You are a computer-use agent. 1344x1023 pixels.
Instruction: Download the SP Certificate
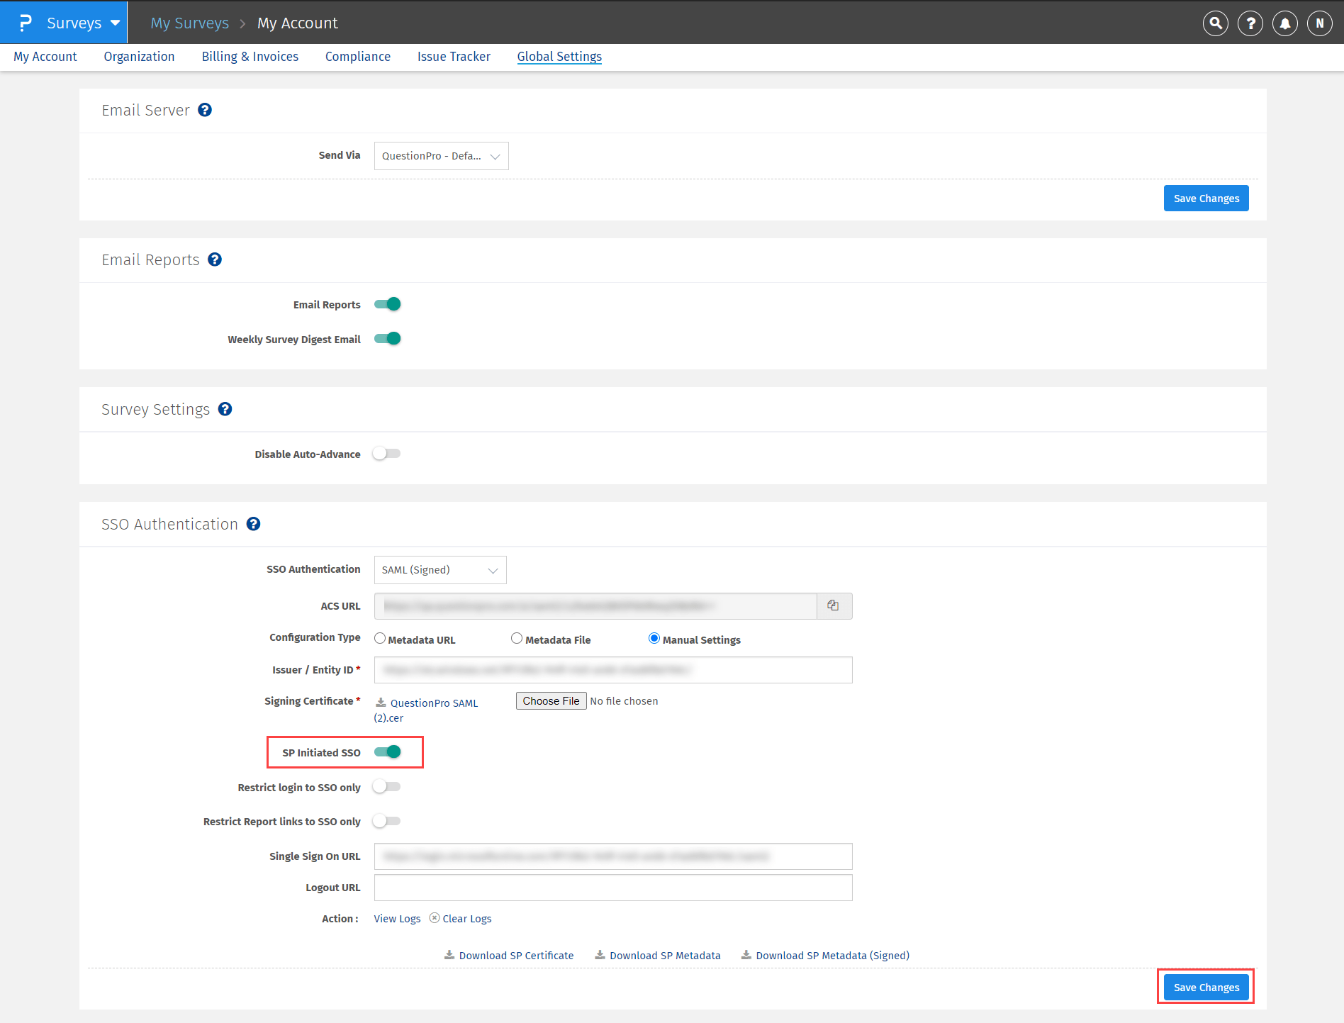516,956
